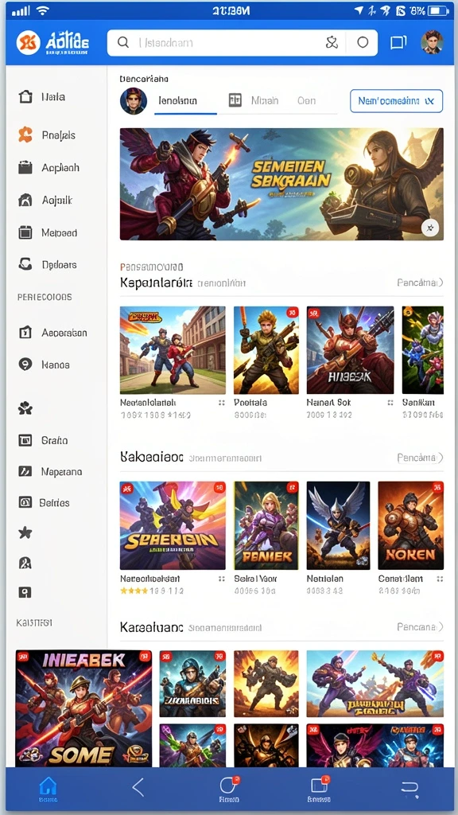Click the clover icon in the sidebar
Viewport: 458px width, 815px height.
coord(25,408)
